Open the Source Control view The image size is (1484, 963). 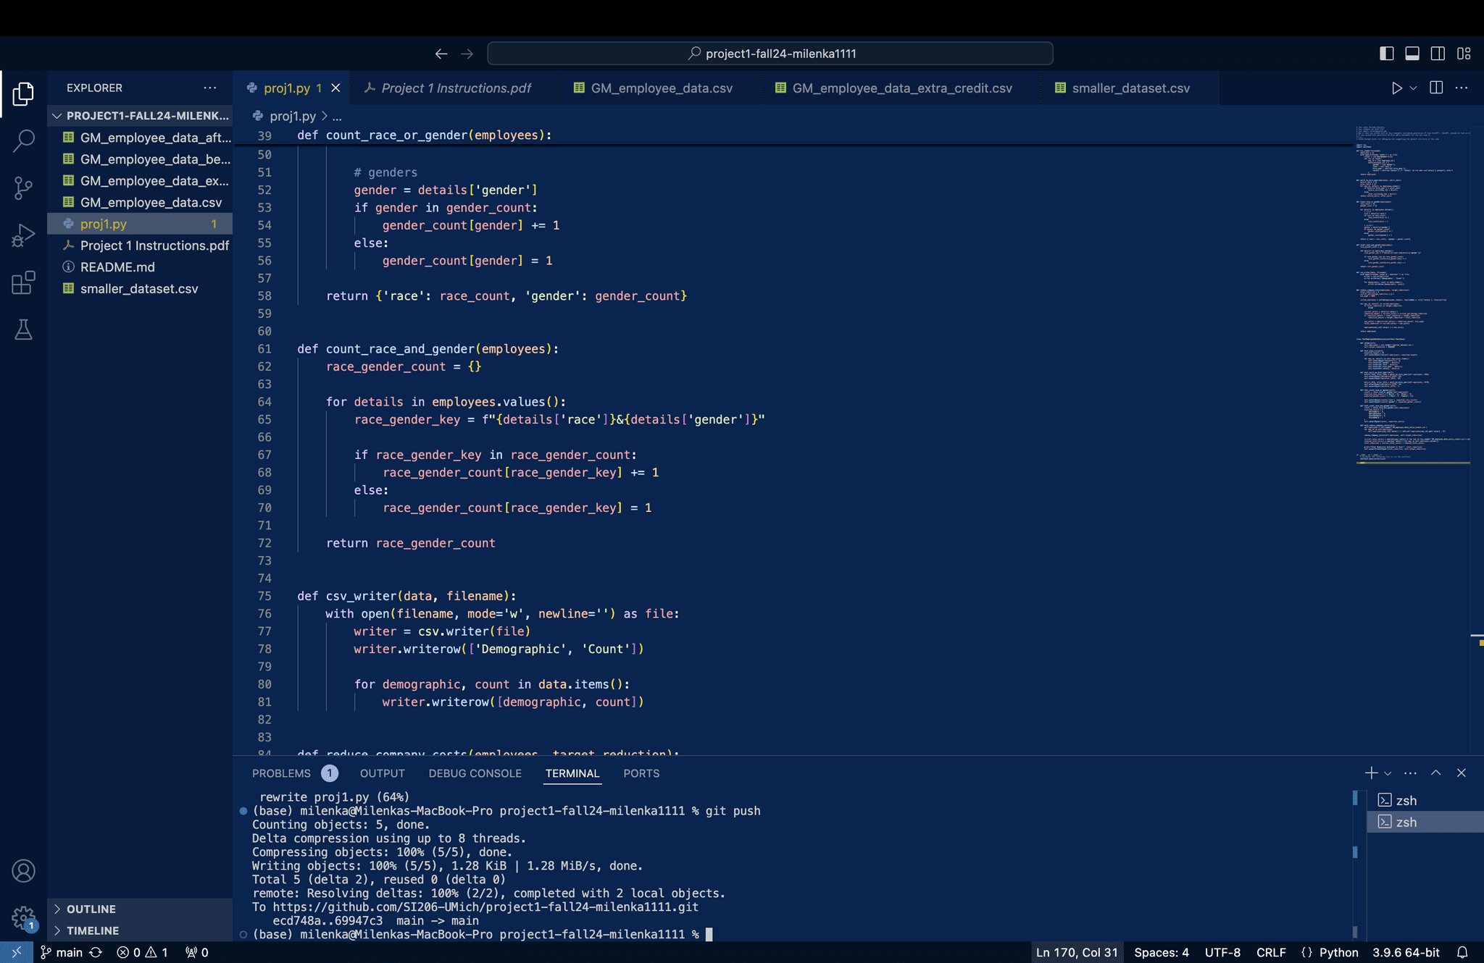coord(23,188)
